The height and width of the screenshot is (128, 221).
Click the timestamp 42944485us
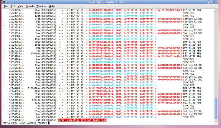click(x=17, y=88)
